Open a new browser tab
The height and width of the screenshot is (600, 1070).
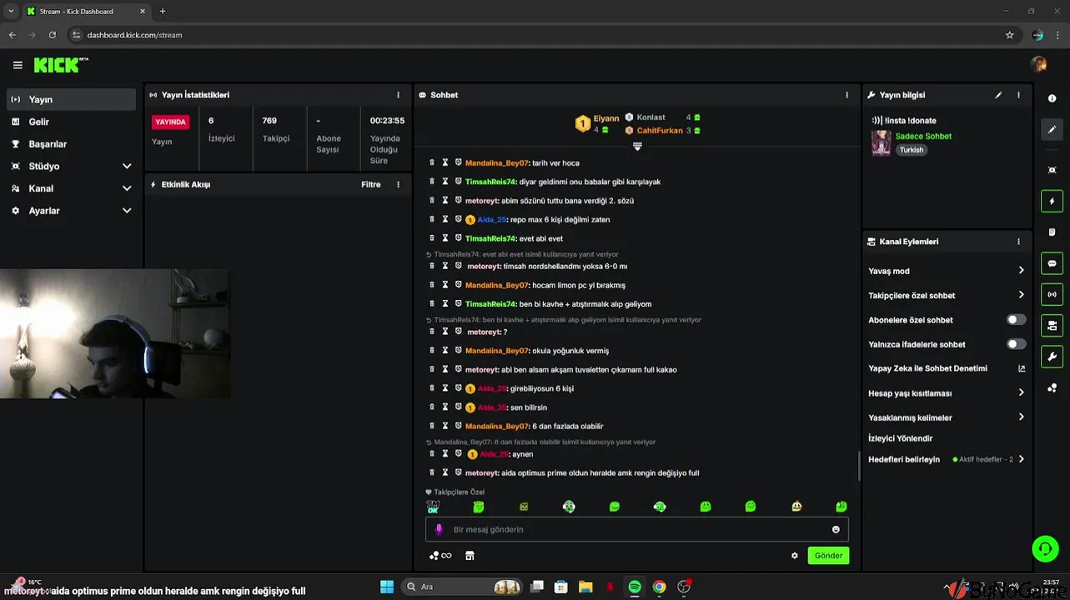[x=163, y=12]
